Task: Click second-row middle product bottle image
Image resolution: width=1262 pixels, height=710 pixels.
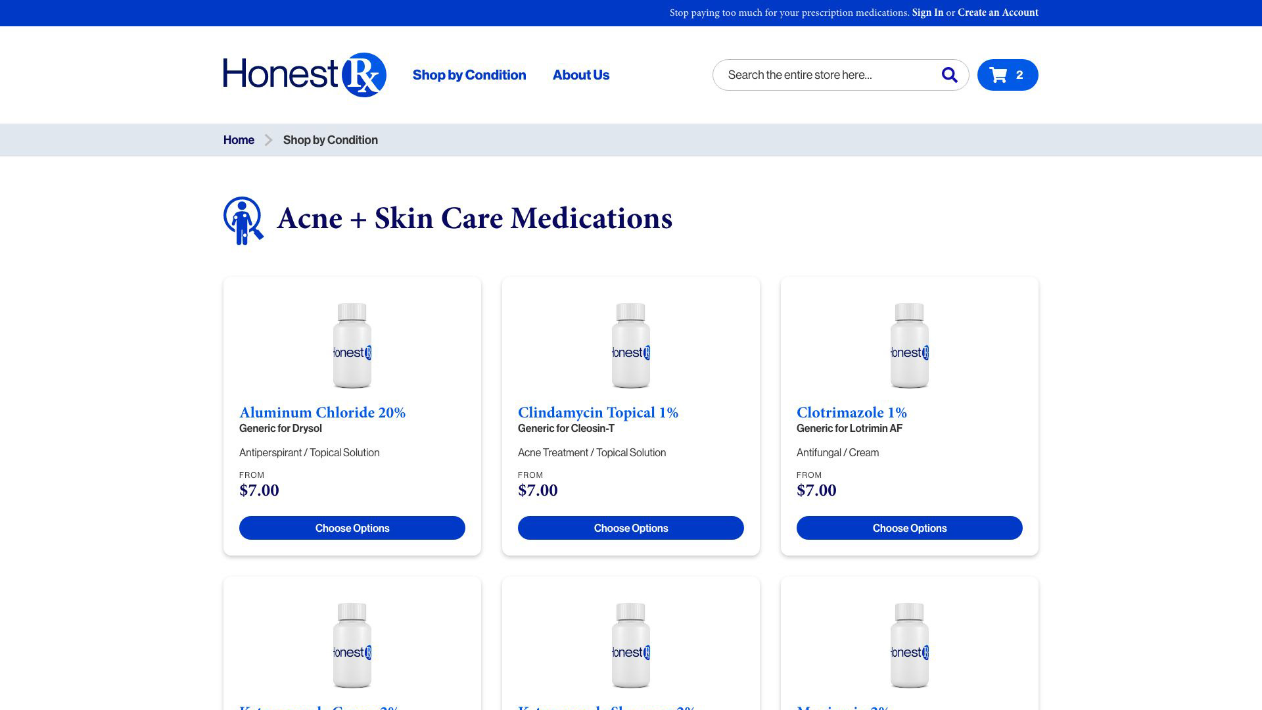Action: point(631,646)
